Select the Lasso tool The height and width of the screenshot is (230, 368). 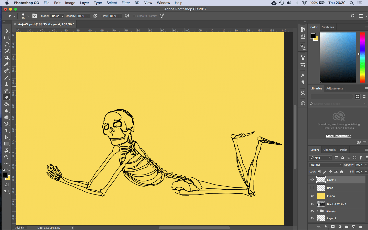pos(6,44)
